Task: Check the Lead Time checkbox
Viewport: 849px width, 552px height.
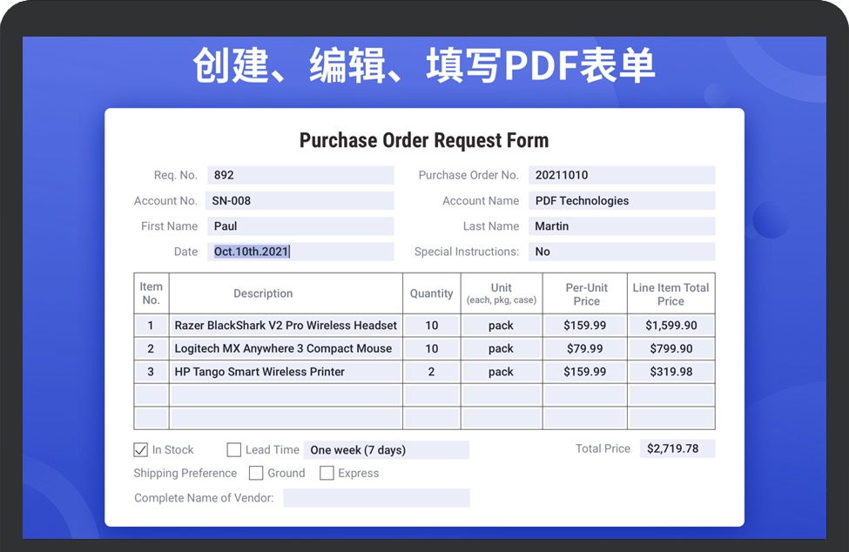Action: pyautogui.click(x=233, y=450)
